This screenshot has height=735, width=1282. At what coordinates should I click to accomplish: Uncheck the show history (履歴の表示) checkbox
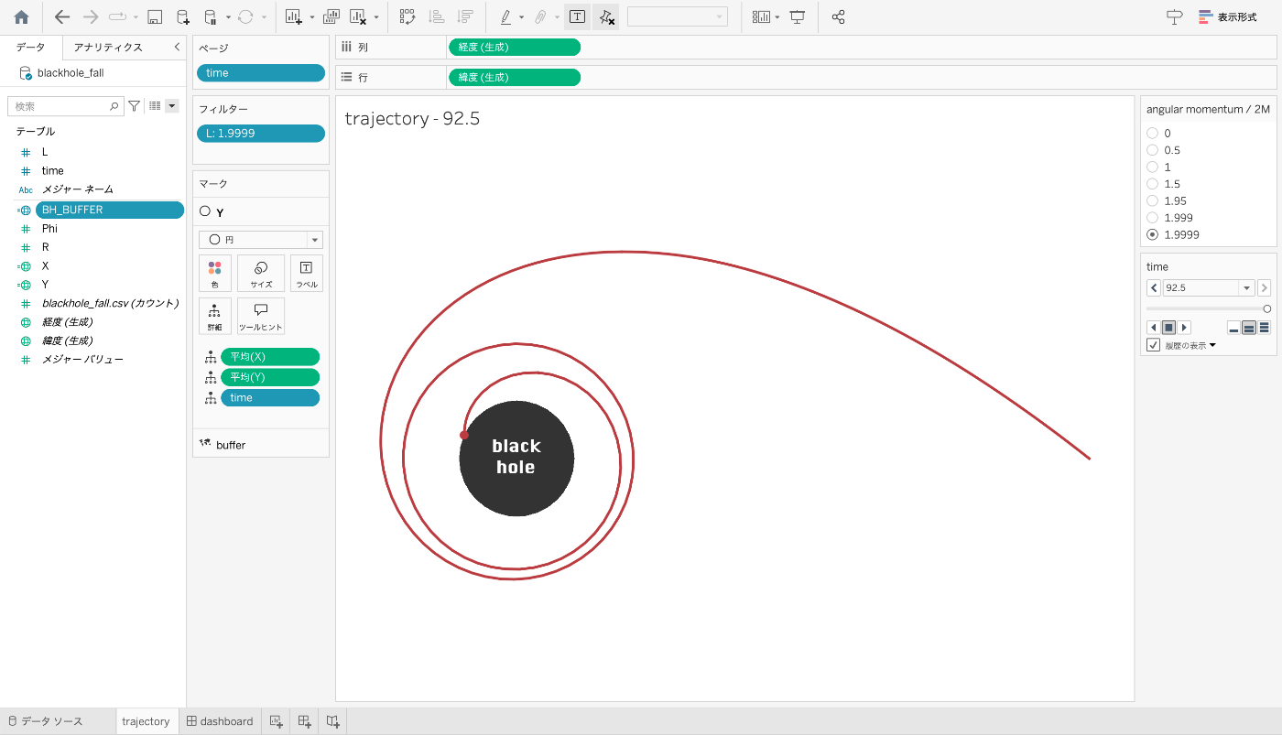[x=1154, y=345]
